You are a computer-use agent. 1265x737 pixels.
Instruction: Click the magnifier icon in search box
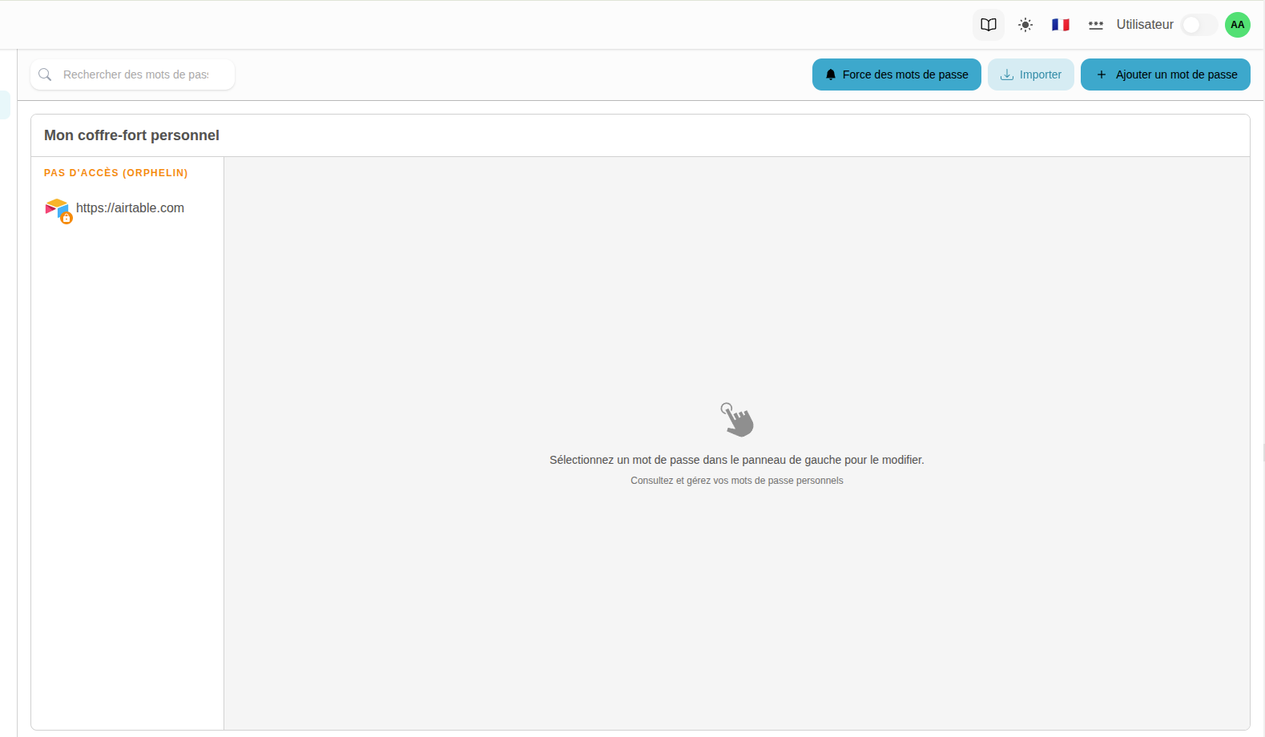(46, 75)
